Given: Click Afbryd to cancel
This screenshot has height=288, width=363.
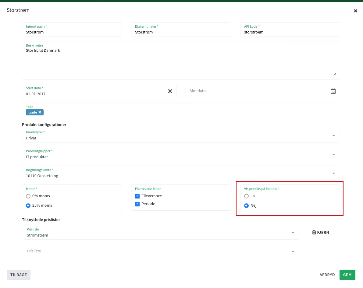Looking at the screenshot, I should pyautogui.click(x=327, y=275).
